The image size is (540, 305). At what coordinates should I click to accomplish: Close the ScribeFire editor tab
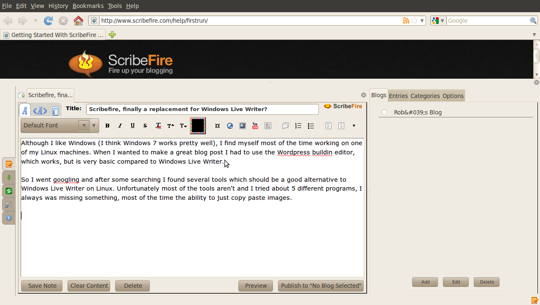point(364,95)
